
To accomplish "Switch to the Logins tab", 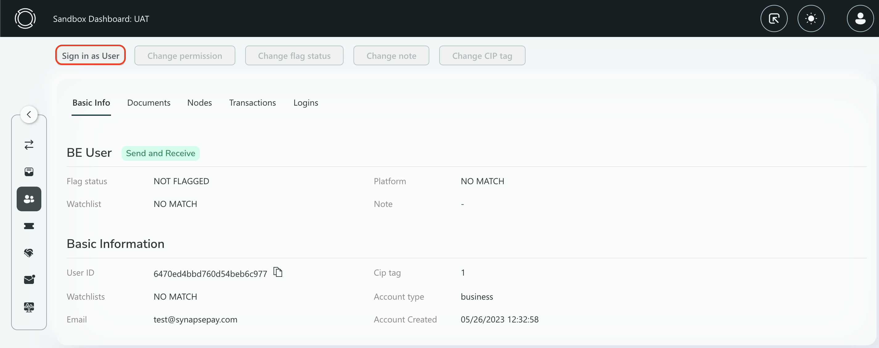I will pos(305,103).
